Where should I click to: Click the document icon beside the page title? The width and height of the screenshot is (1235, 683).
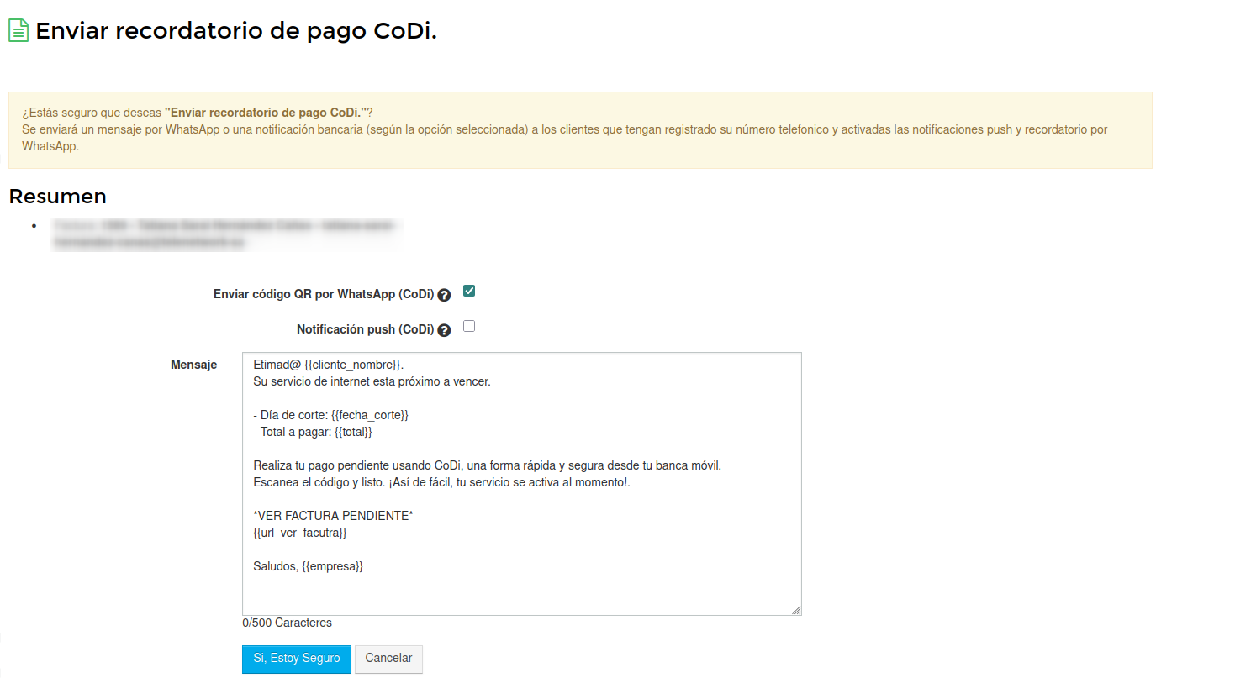(x=18, y=30)
